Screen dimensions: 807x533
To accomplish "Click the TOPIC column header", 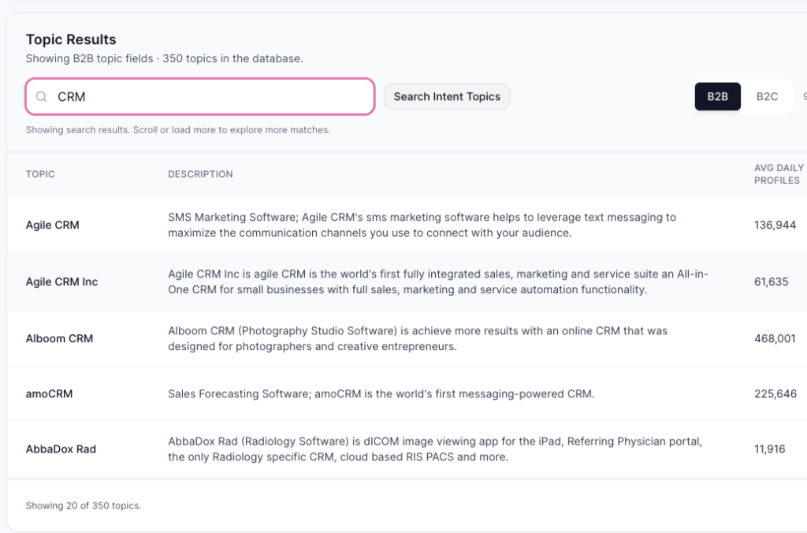I will [40, 174].
